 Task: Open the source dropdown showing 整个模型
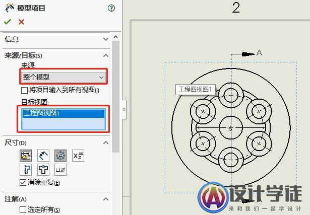coord(64,77)
